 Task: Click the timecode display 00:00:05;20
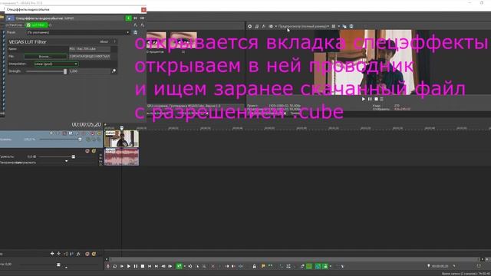click(86, 124)
